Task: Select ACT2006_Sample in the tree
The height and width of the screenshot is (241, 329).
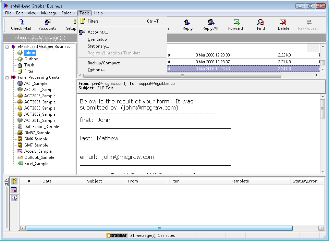Action: click(x=40, y=96)
